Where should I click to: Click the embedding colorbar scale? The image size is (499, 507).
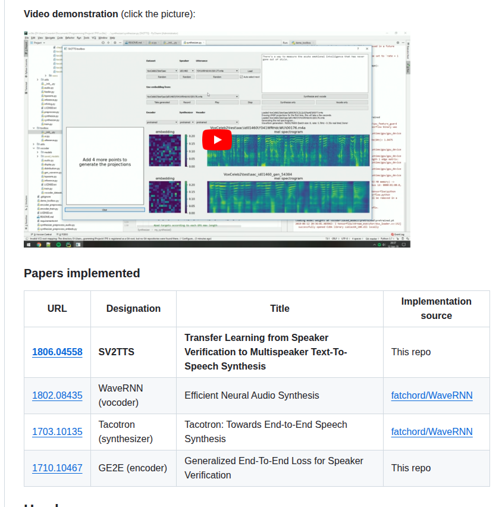pyautogui.click(x=187, y=150)
